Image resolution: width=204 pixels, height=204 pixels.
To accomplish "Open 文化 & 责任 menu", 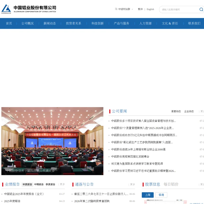I will (x=170, y=23).
